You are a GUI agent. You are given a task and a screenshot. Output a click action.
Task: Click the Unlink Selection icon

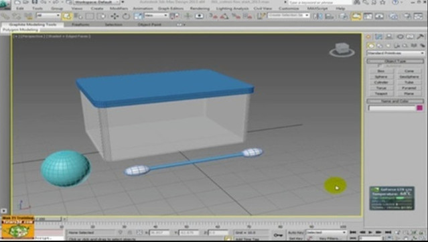(x=17, y=16)
